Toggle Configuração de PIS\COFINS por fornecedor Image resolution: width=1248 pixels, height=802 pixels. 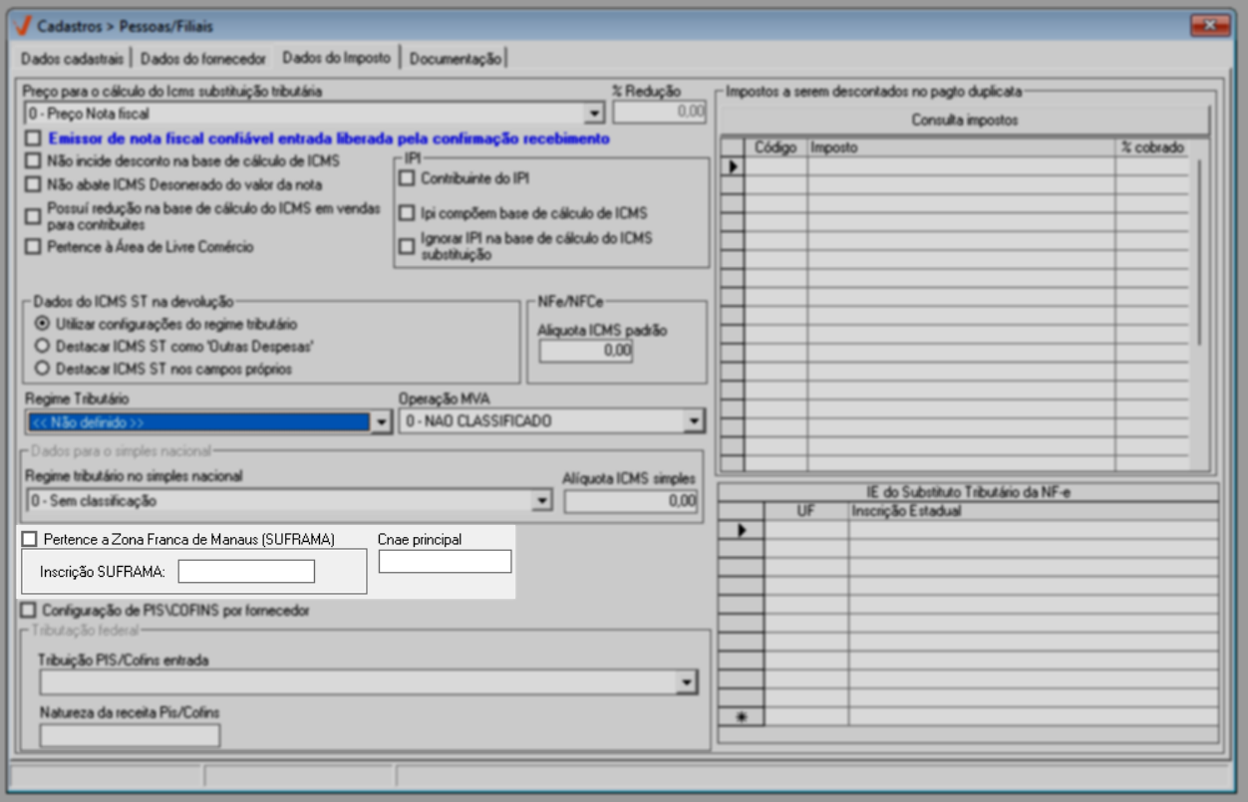click(x=30, y=609)
